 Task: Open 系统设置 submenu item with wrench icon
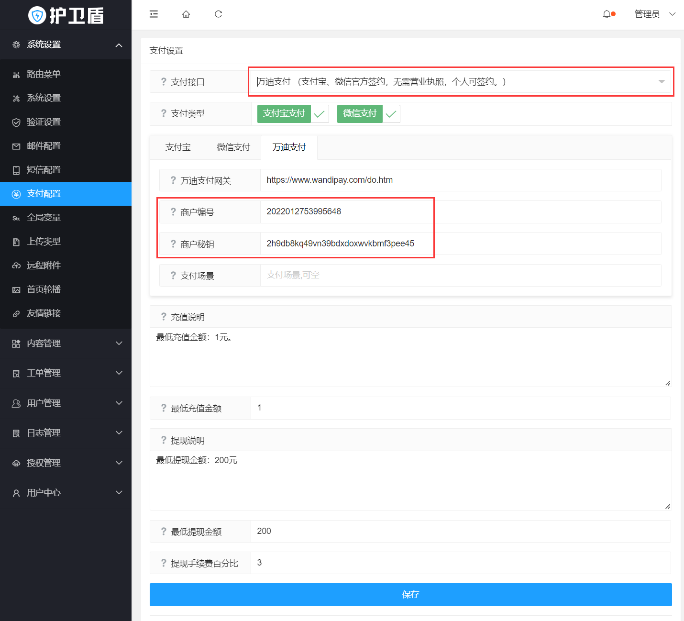pyautogui.click(x=66, y=98)
